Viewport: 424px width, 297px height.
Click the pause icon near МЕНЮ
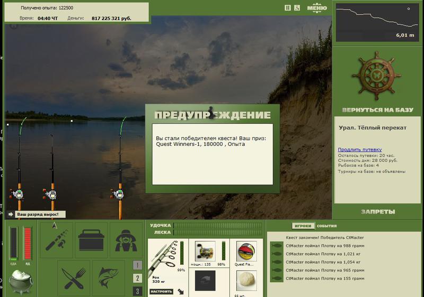pos(287,8)
